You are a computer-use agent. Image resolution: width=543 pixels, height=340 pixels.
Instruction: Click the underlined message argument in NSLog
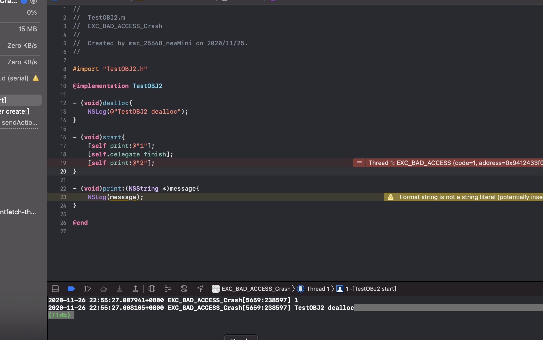pos(123,197)
